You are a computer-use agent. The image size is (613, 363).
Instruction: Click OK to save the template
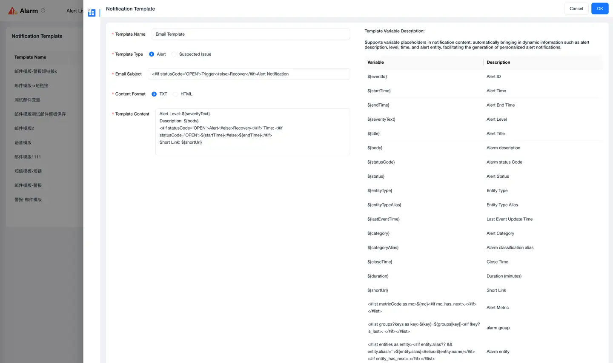pos(599,8)
